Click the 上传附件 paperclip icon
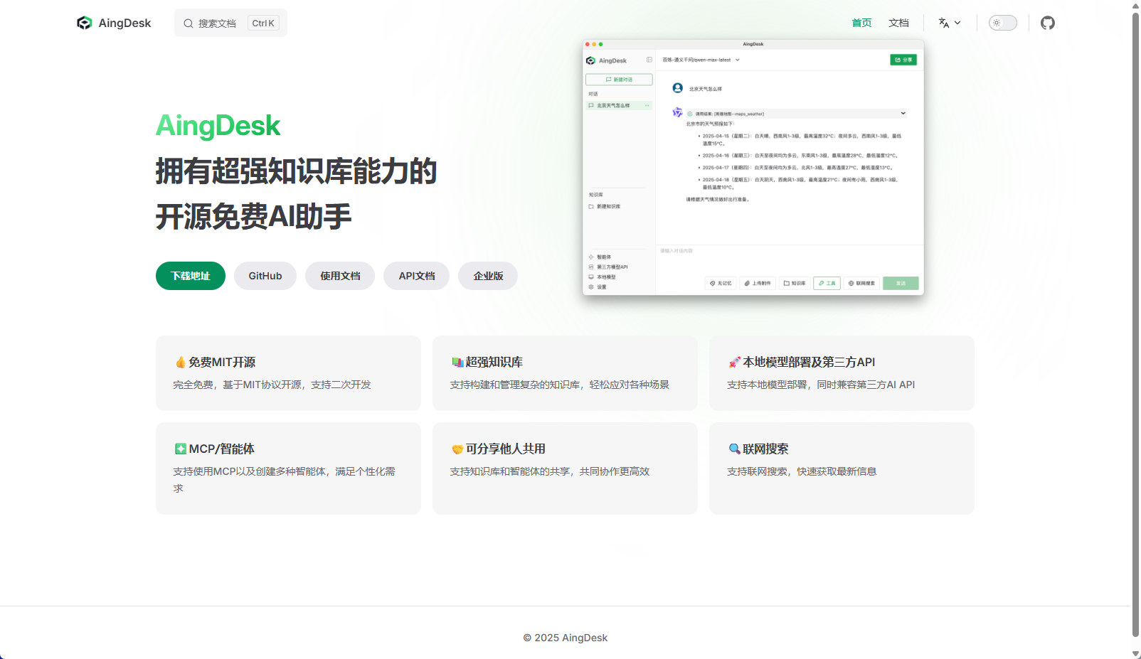Viewport: 1141px width, 659px height. point(747,283)
